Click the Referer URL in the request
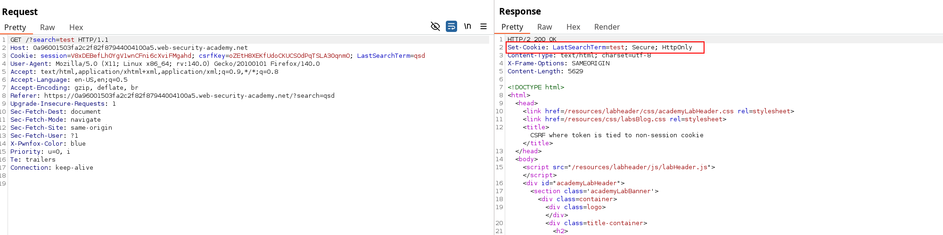 tap(189, 96)
